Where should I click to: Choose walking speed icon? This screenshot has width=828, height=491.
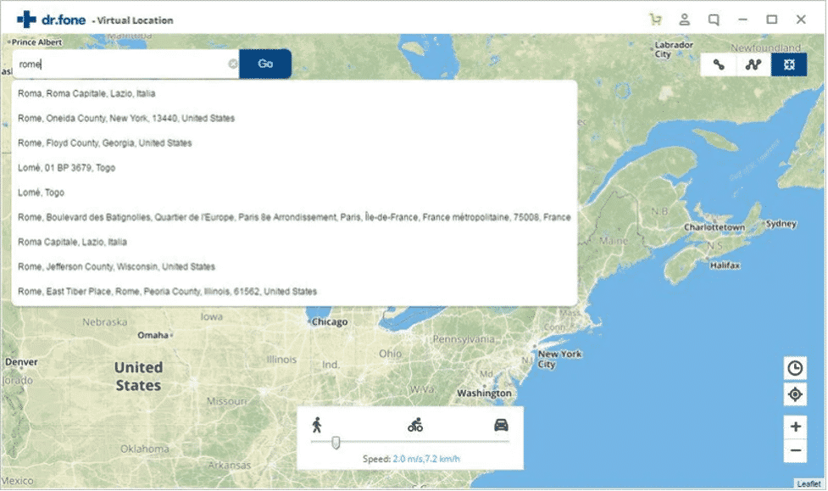point(317,425)
